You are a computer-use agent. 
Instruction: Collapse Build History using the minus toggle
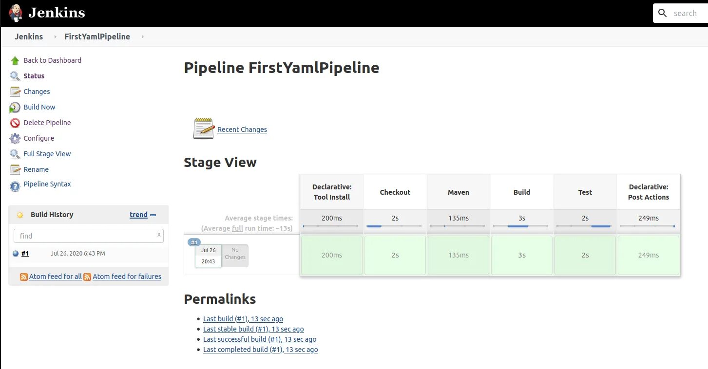pos(153,215)
